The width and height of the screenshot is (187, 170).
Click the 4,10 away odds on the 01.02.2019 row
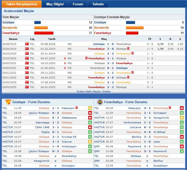[180, 49]
